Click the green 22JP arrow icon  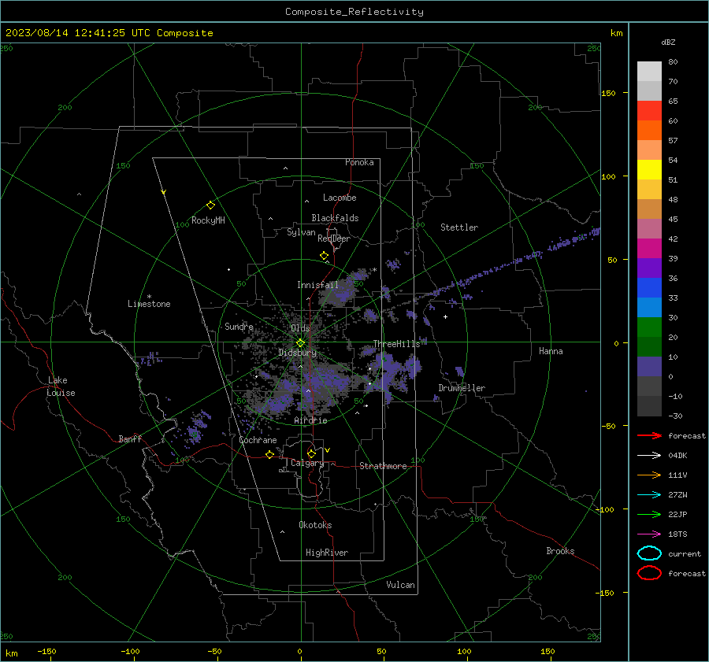point(649,514)
